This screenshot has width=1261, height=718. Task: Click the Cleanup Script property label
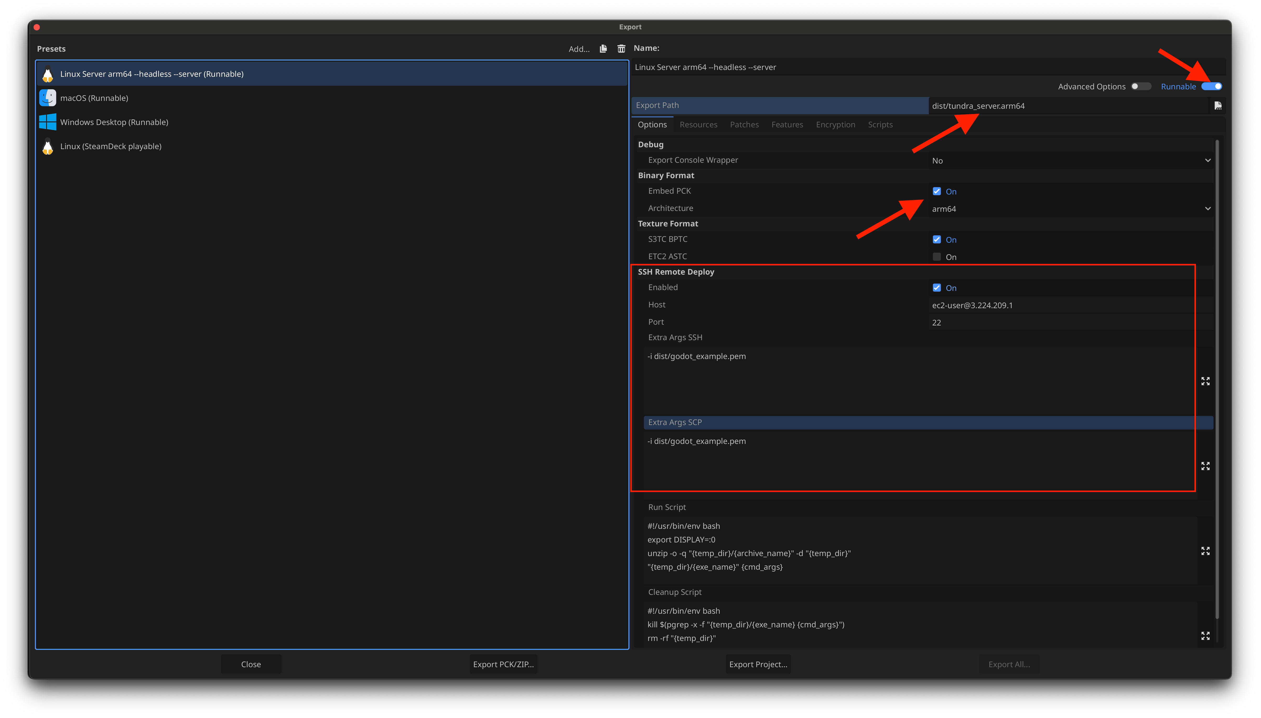674,592
